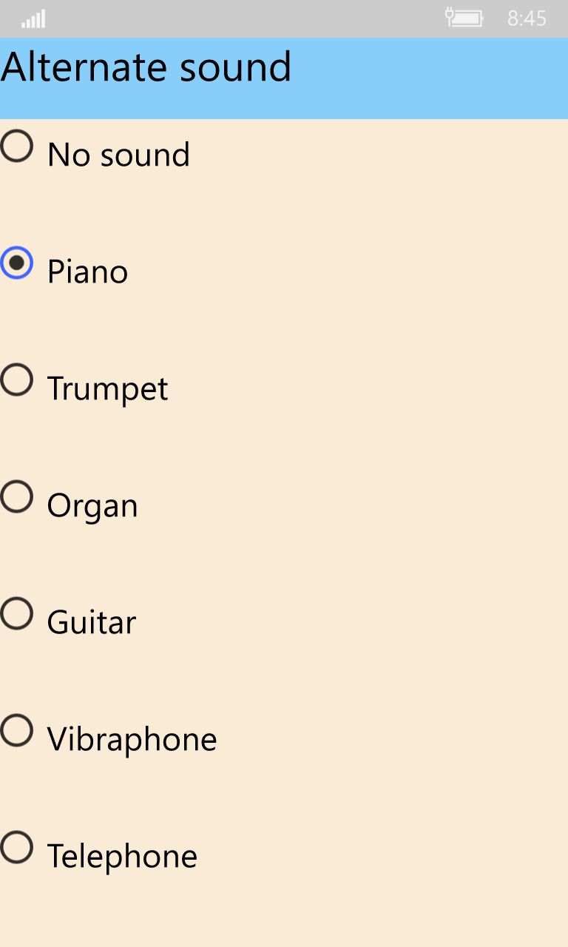Pick the Trumpet radio circle
This screenshot has height=947, width=568.
(16, 380)
